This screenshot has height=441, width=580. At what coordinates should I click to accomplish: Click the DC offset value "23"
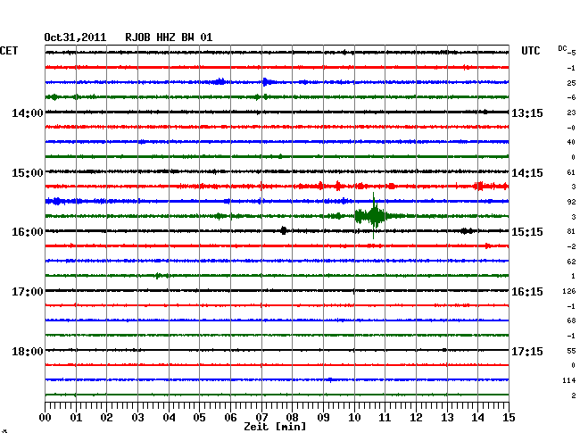click(x=571, y=112)
